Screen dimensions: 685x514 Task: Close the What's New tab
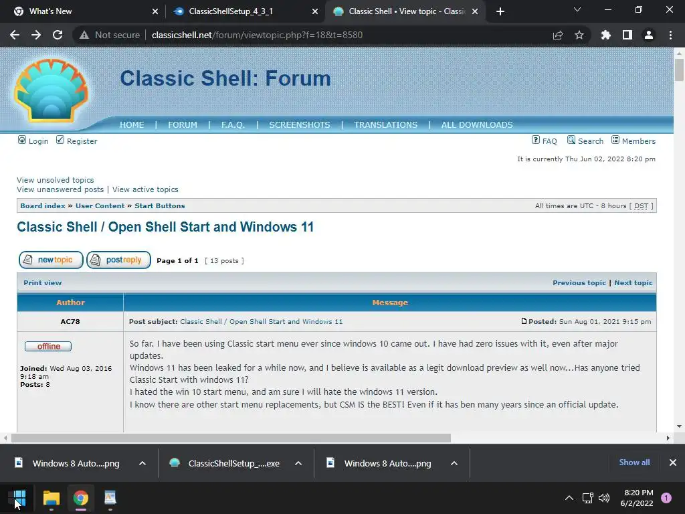tap(155, 11)
